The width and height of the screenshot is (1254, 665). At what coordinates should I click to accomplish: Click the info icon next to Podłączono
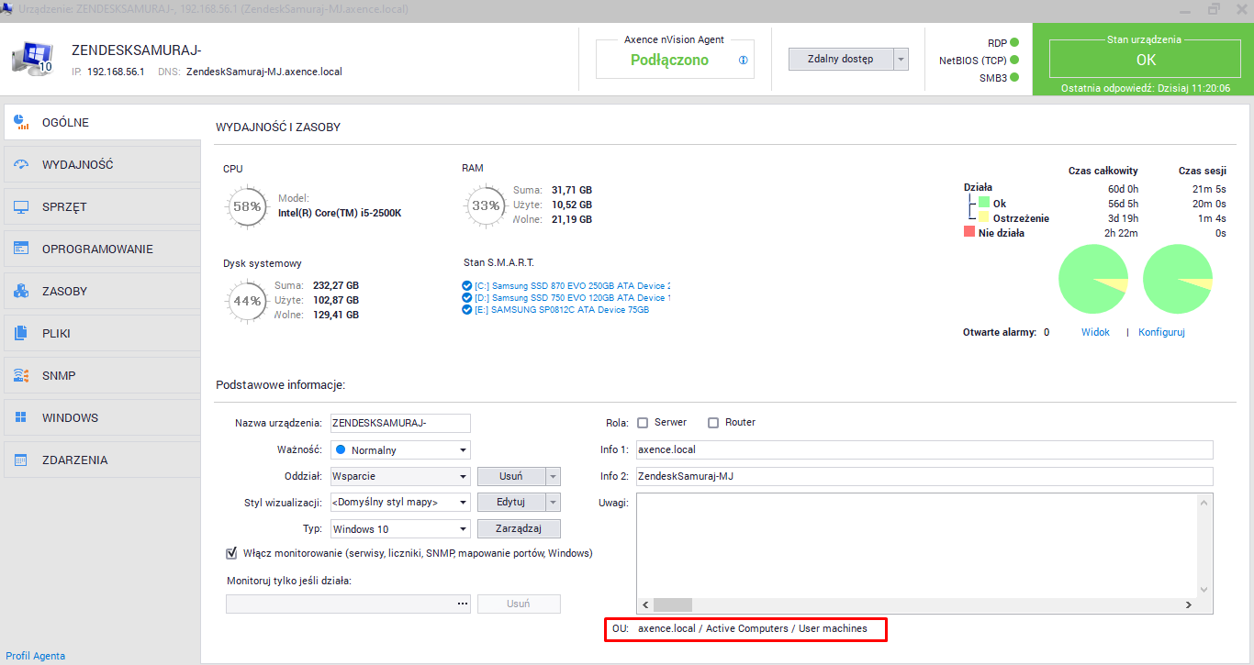tap(743, 61)
